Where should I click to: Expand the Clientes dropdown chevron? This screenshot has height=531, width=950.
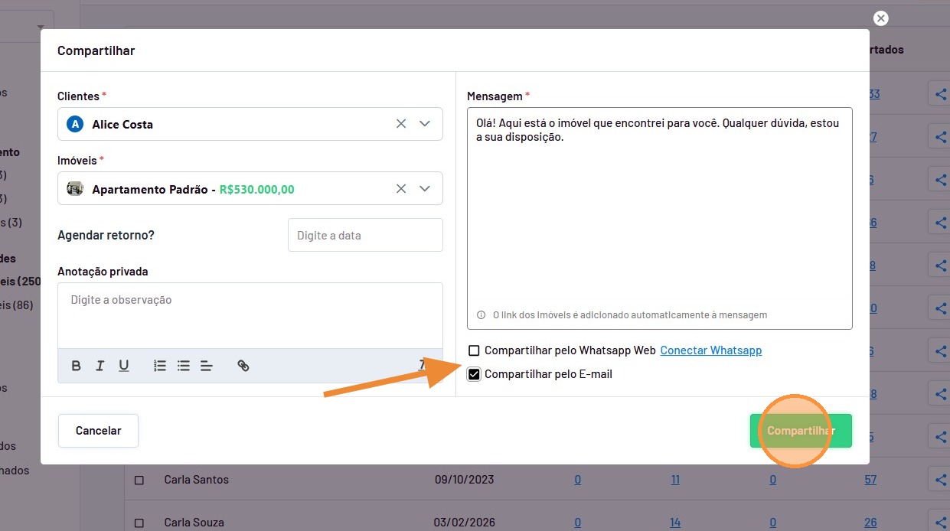pos(426,124)
